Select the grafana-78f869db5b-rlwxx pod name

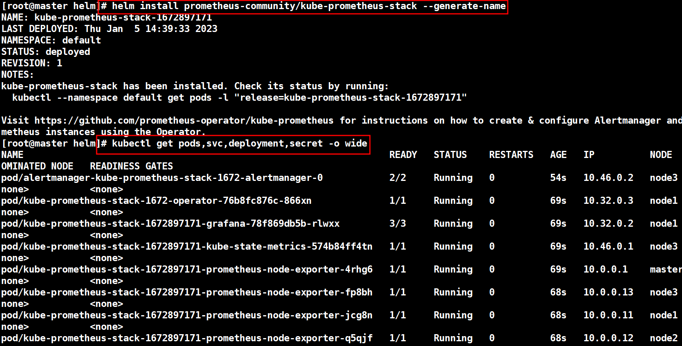click(x=170, y=224)
